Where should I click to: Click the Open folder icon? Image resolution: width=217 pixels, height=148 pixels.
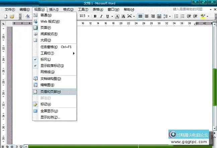12,16
